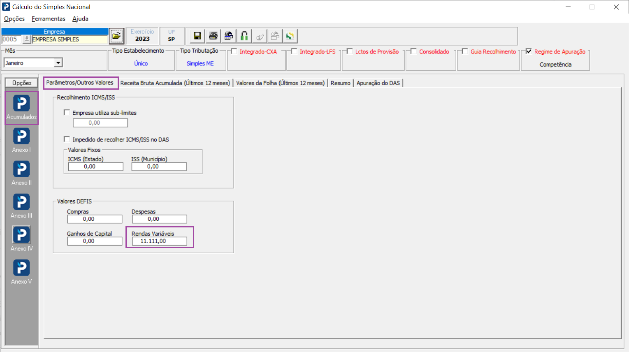Check Impedido de recolher ICMS/ISS no DAS

click(67, 139)
